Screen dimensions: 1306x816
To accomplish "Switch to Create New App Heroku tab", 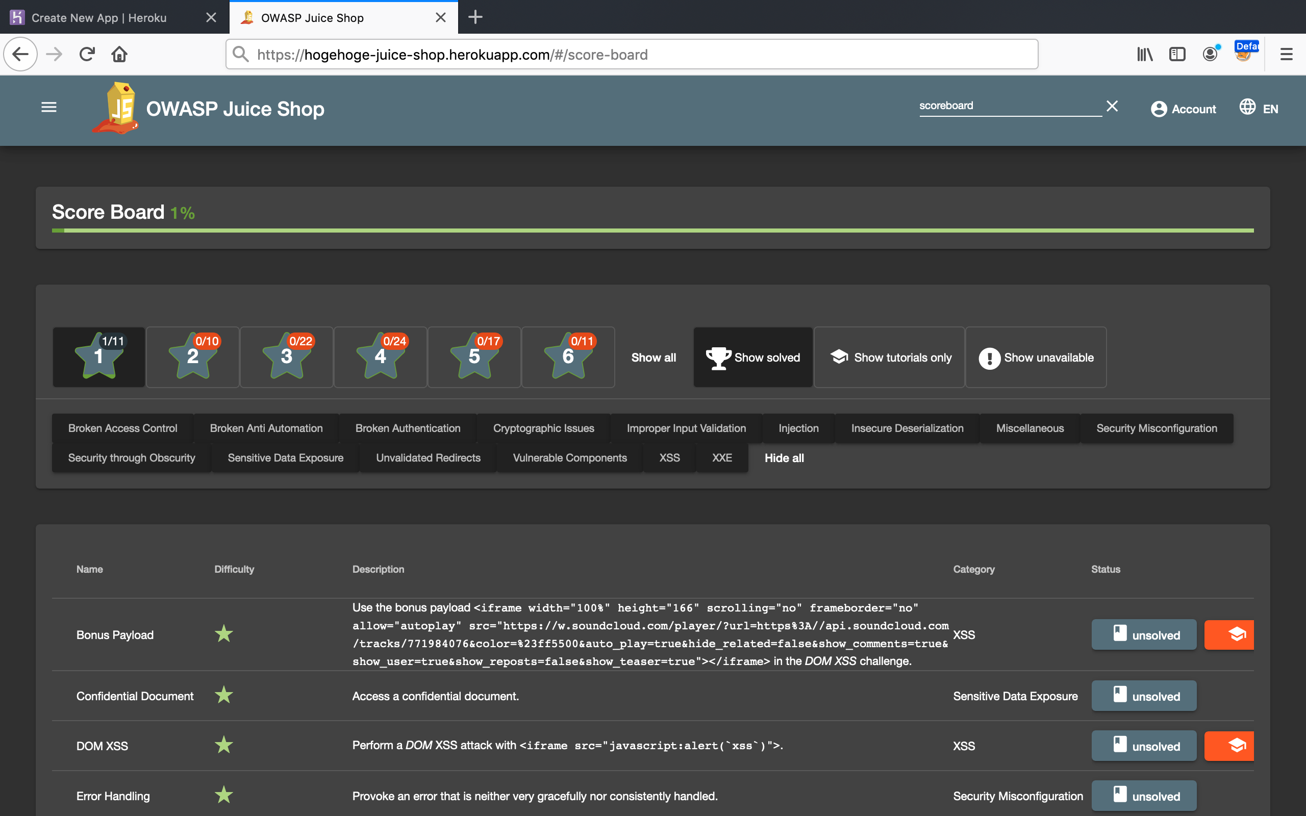I will (x=114, y=17).
